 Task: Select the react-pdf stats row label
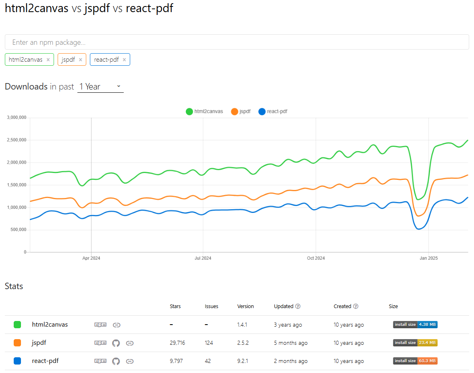45,361
